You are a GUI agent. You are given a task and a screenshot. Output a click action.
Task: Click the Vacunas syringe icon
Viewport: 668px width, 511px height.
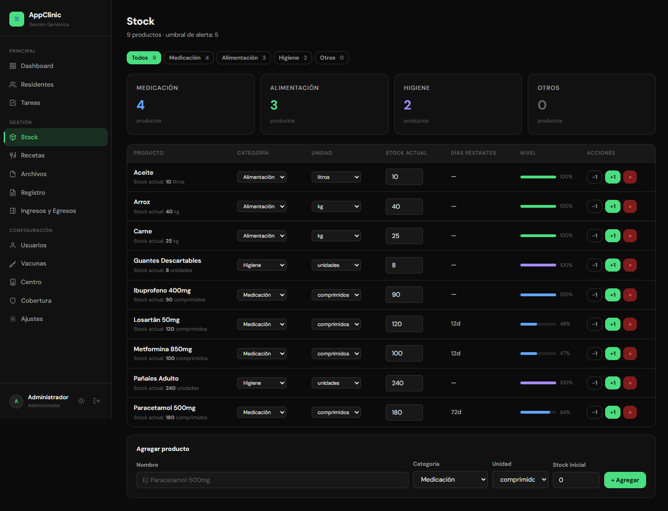[13, 264]
